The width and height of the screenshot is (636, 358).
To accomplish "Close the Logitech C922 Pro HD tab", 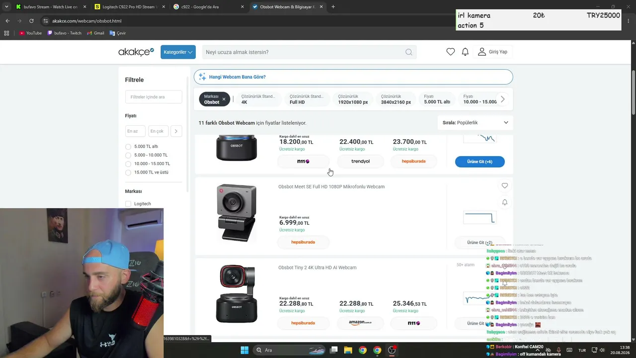I will pyautogui.click(x=164, y=7).
